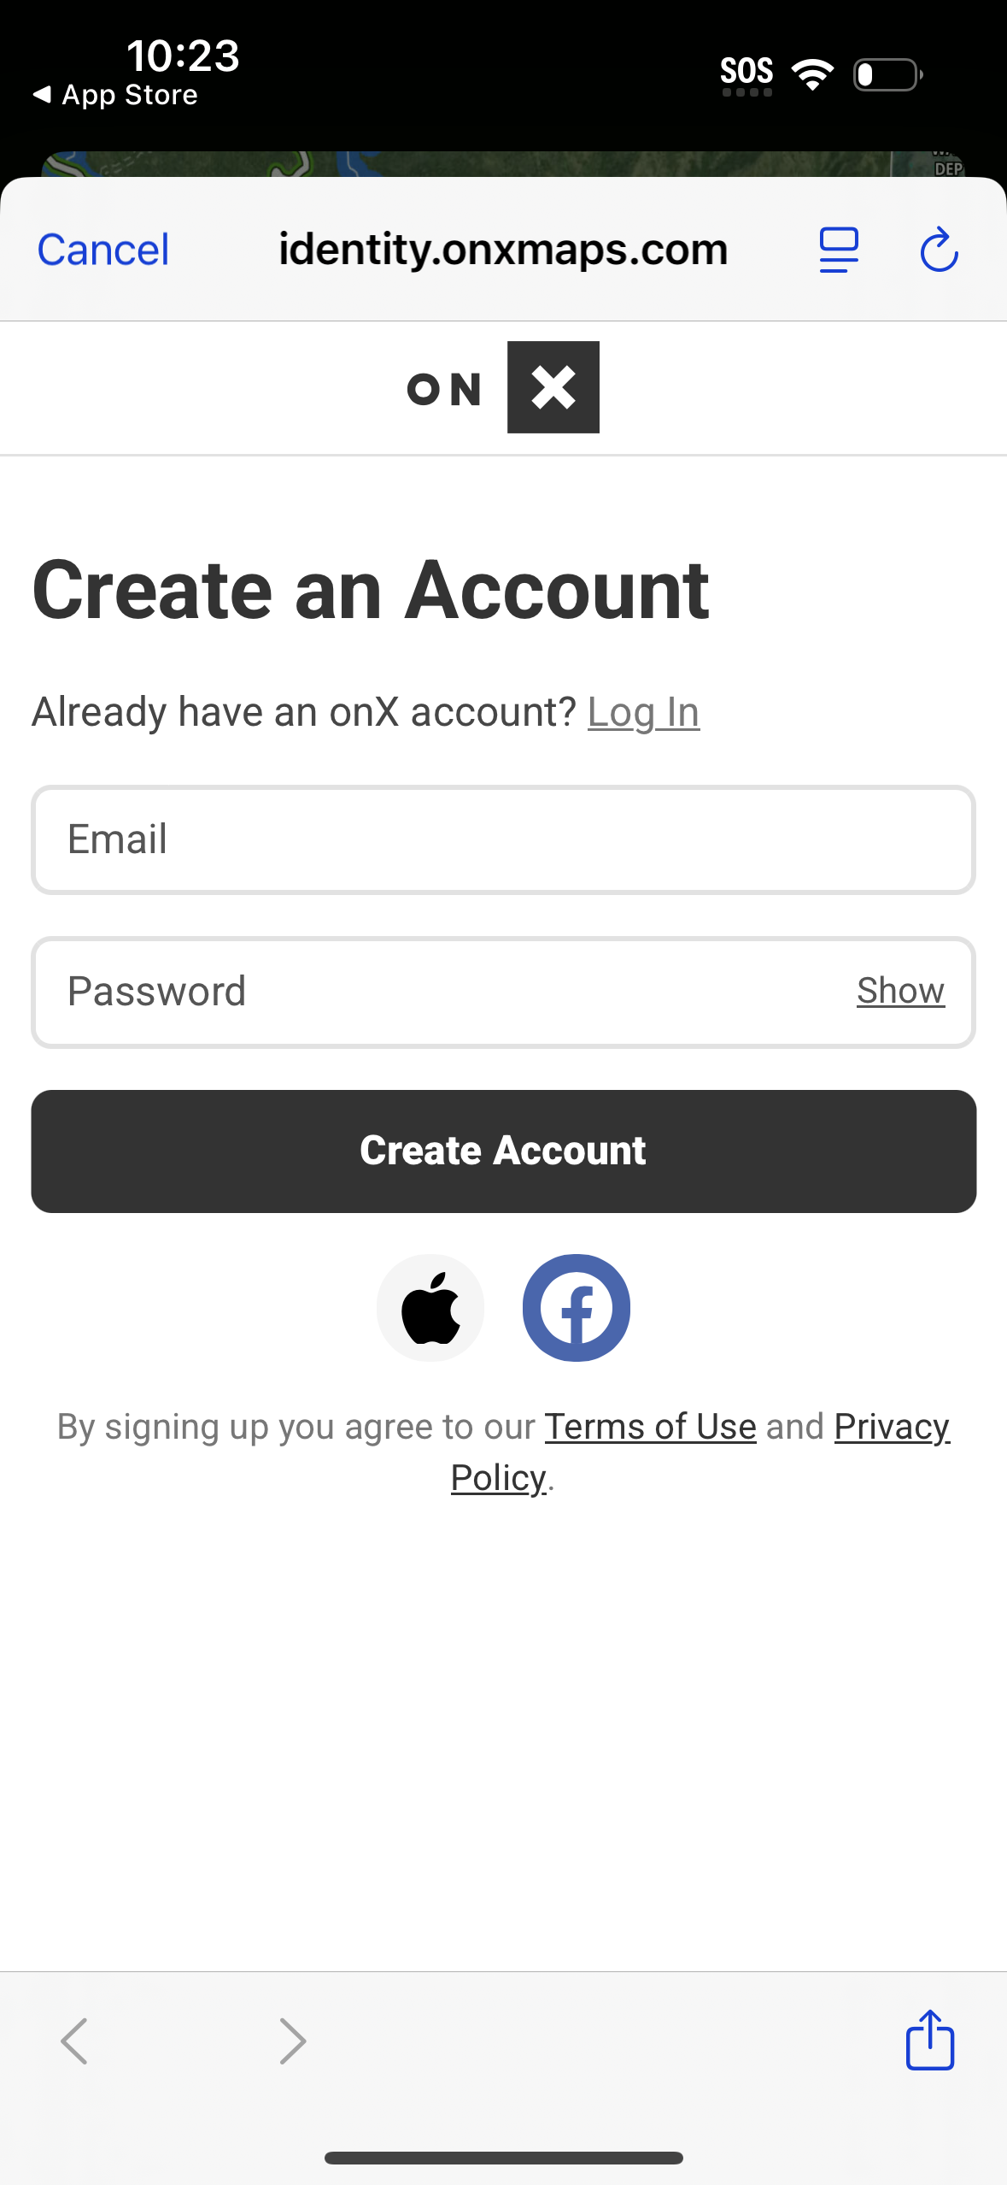Open the Privacy Policy link

coord(891,1426)
